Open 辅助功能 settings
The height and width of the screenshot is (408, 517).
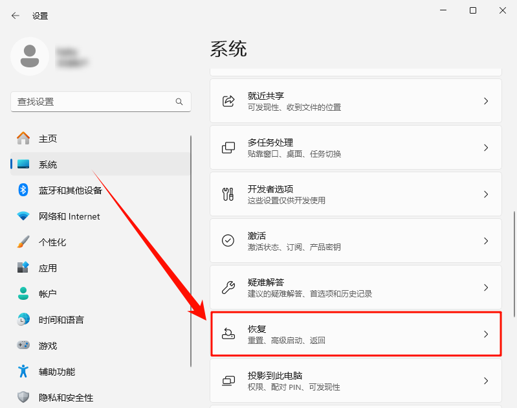click(x=100, y=371)
